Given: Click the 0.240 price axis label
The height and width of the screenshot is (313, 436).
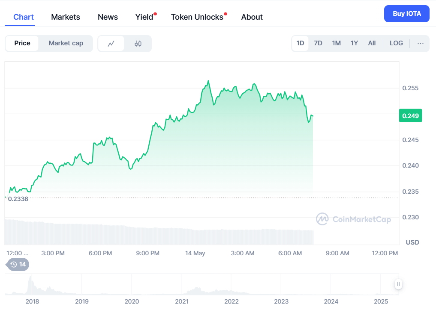Looking at the screenshot, I should 410,165.
